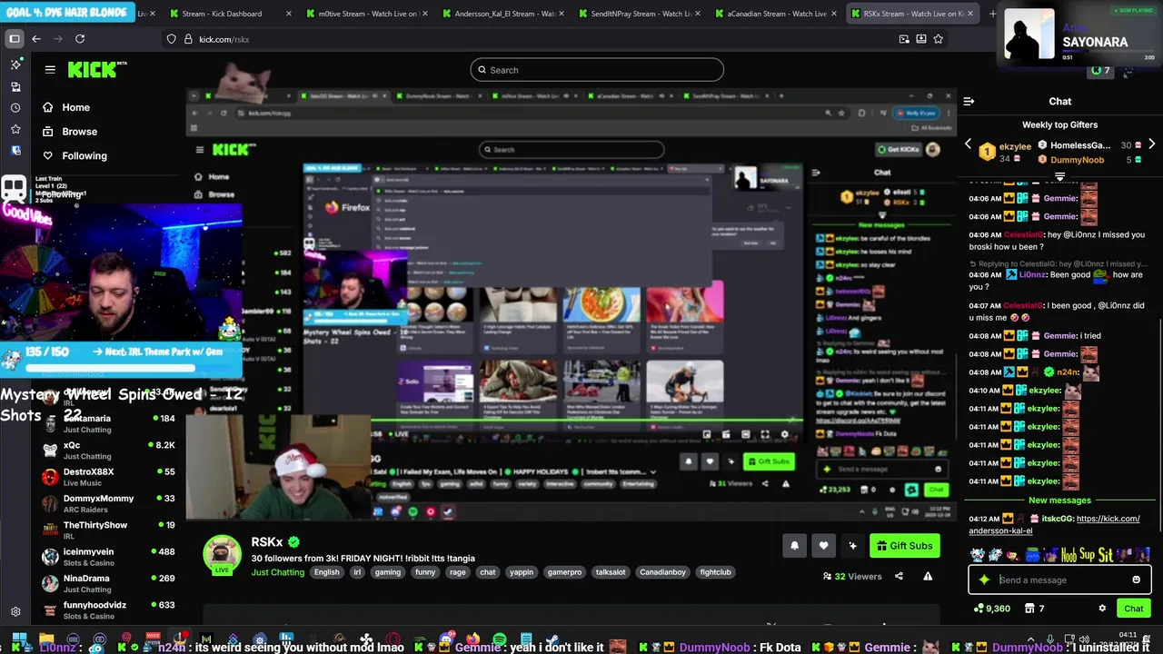Switch to m0tive Stream tab
The width and height of the screenshot is (1163, 654).
point(366,14)
